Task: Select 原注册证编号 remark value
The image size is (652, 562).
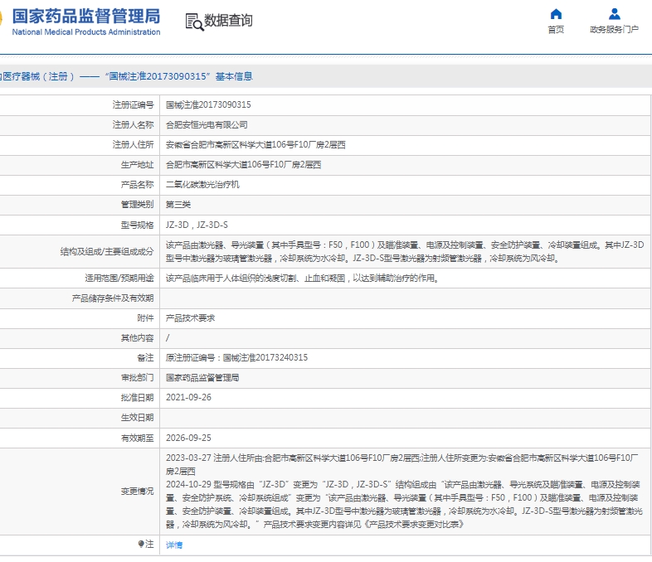Action: pyautogui.click(x=236, y=357)
